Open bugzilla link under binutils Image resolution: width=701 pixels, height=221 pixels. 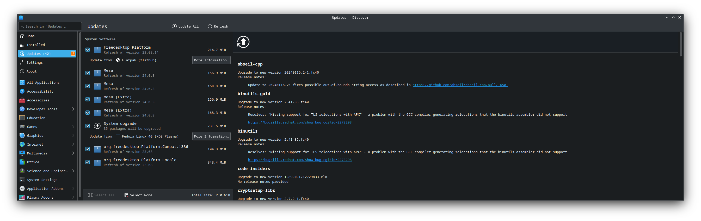[x=300, y=160]
